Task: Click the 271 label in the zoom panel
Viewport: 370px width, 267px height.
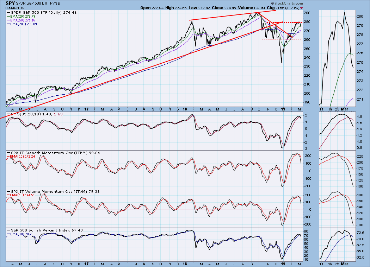Action: 360,100
